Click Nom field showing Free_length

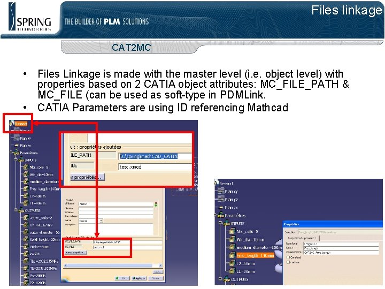tap(341, 248)
